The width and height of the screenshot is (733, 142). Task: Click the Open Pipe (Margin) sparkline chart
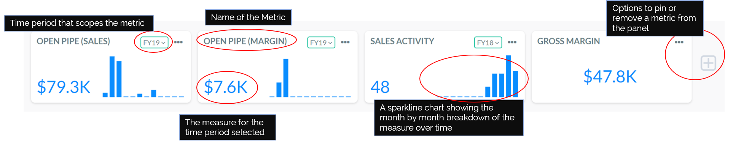point(310,78)
